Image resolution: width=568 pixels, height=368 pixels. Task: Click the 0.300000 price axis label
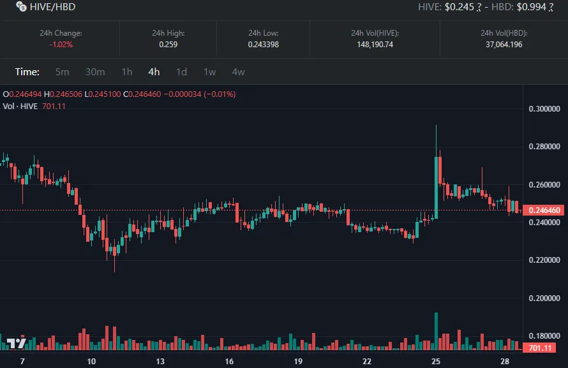(544, 109)
